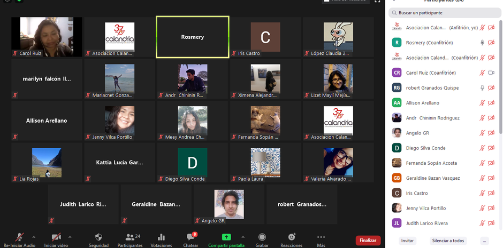
Task: Open Votaciones polls icon
Action: (162, 237)
